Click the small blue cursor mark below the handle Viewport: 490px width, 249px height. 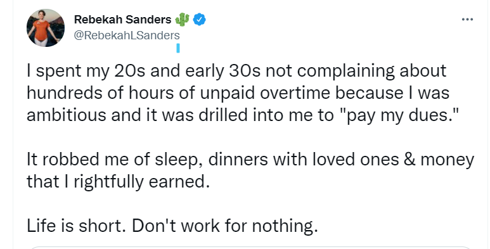pyautogui.click(x=178, y=48)
